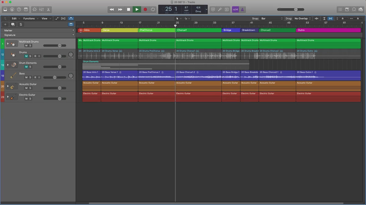This screenshot has width=366, height=205.
Task: Toggle the metronome click icon
Action: pyautogui.click(x=242, y=9)
